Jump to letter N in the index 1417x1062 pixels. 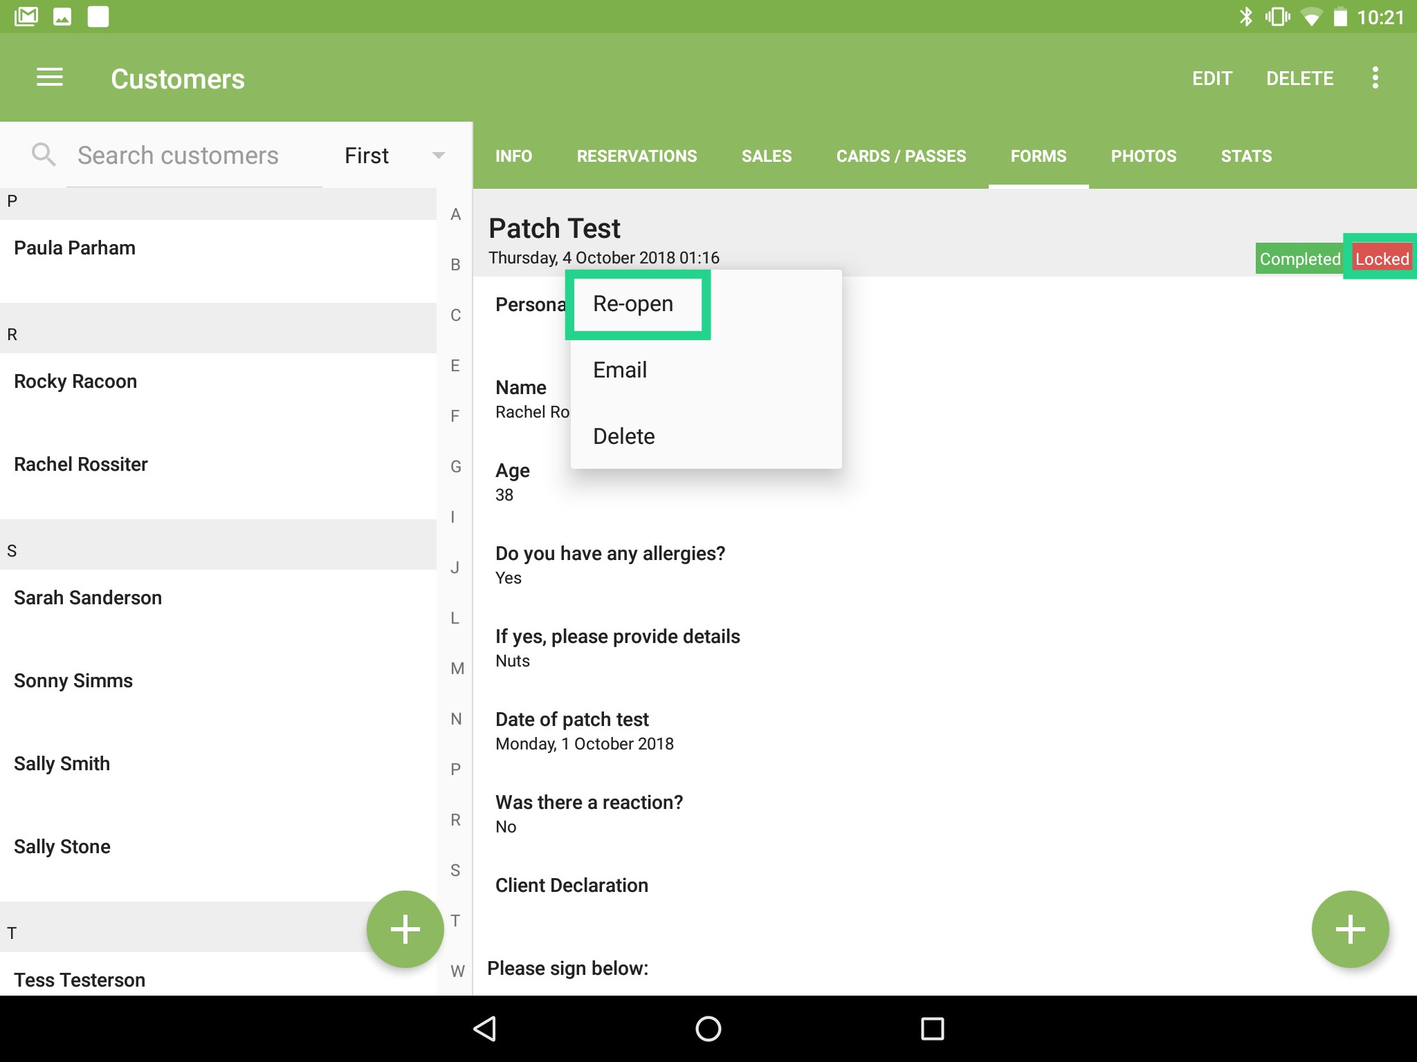tap(456, 719)
